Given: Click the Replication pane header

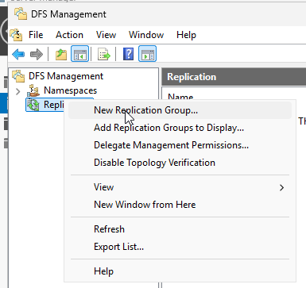Looking at the screenshot, I should click(234, 77).
